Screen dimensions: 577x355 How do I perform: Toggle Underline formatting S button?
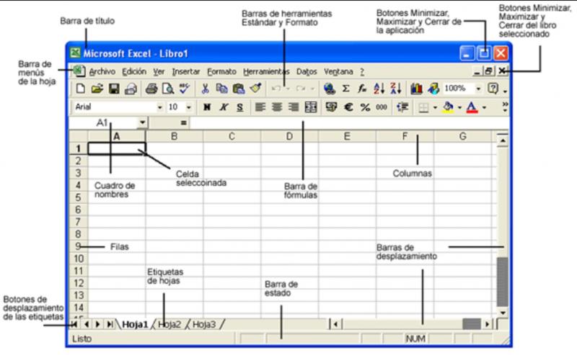(240, 107)
